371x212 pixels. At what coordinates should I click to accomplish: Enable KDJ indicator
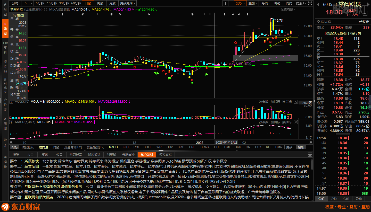[126, 147]
